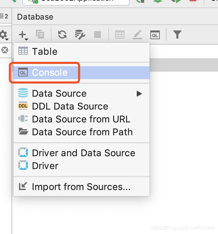Click the table editor icon in the Database toolbar
The image size is (218, 234).
119,34
